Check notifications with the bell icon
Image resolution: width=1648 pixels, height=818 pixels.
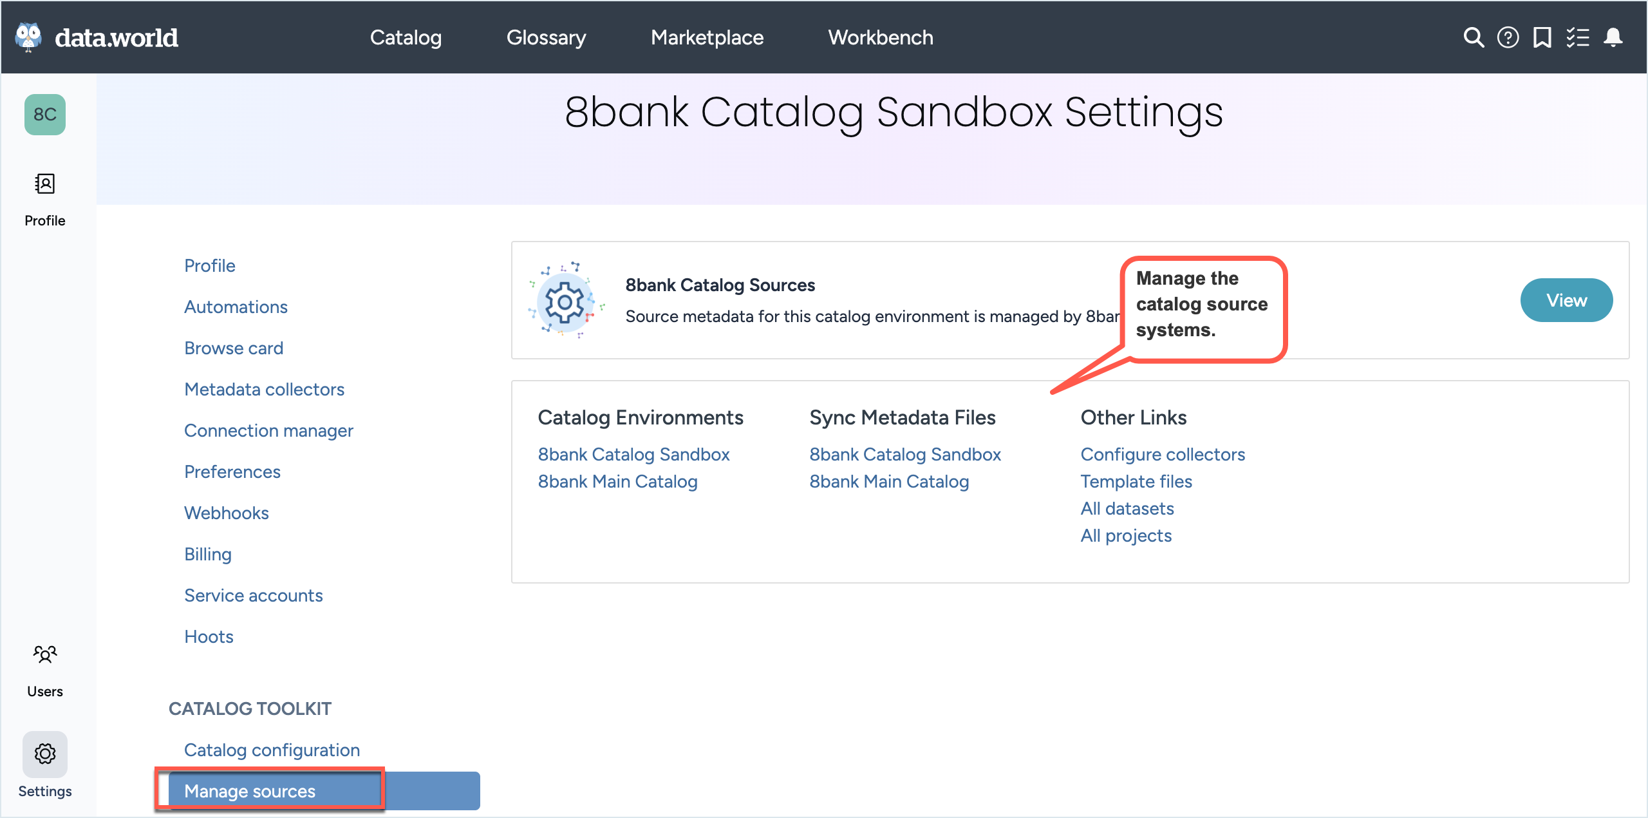[x=1613, y=37]
